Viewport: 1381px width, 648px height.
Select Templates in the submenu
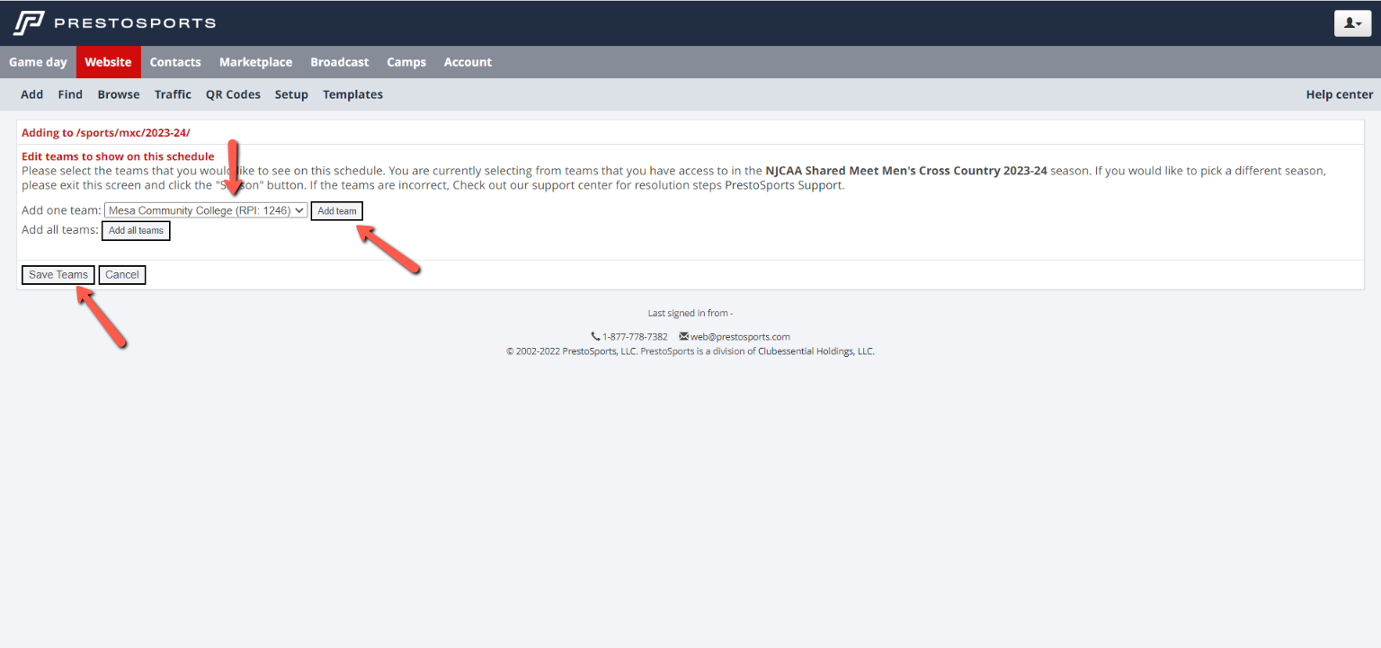click(352, 94)
